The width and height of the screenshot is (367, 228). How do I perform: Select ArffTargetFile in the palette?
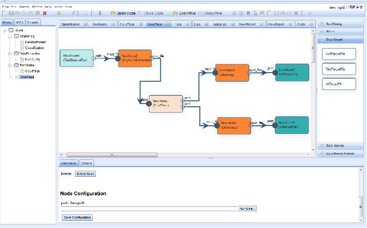339,54
